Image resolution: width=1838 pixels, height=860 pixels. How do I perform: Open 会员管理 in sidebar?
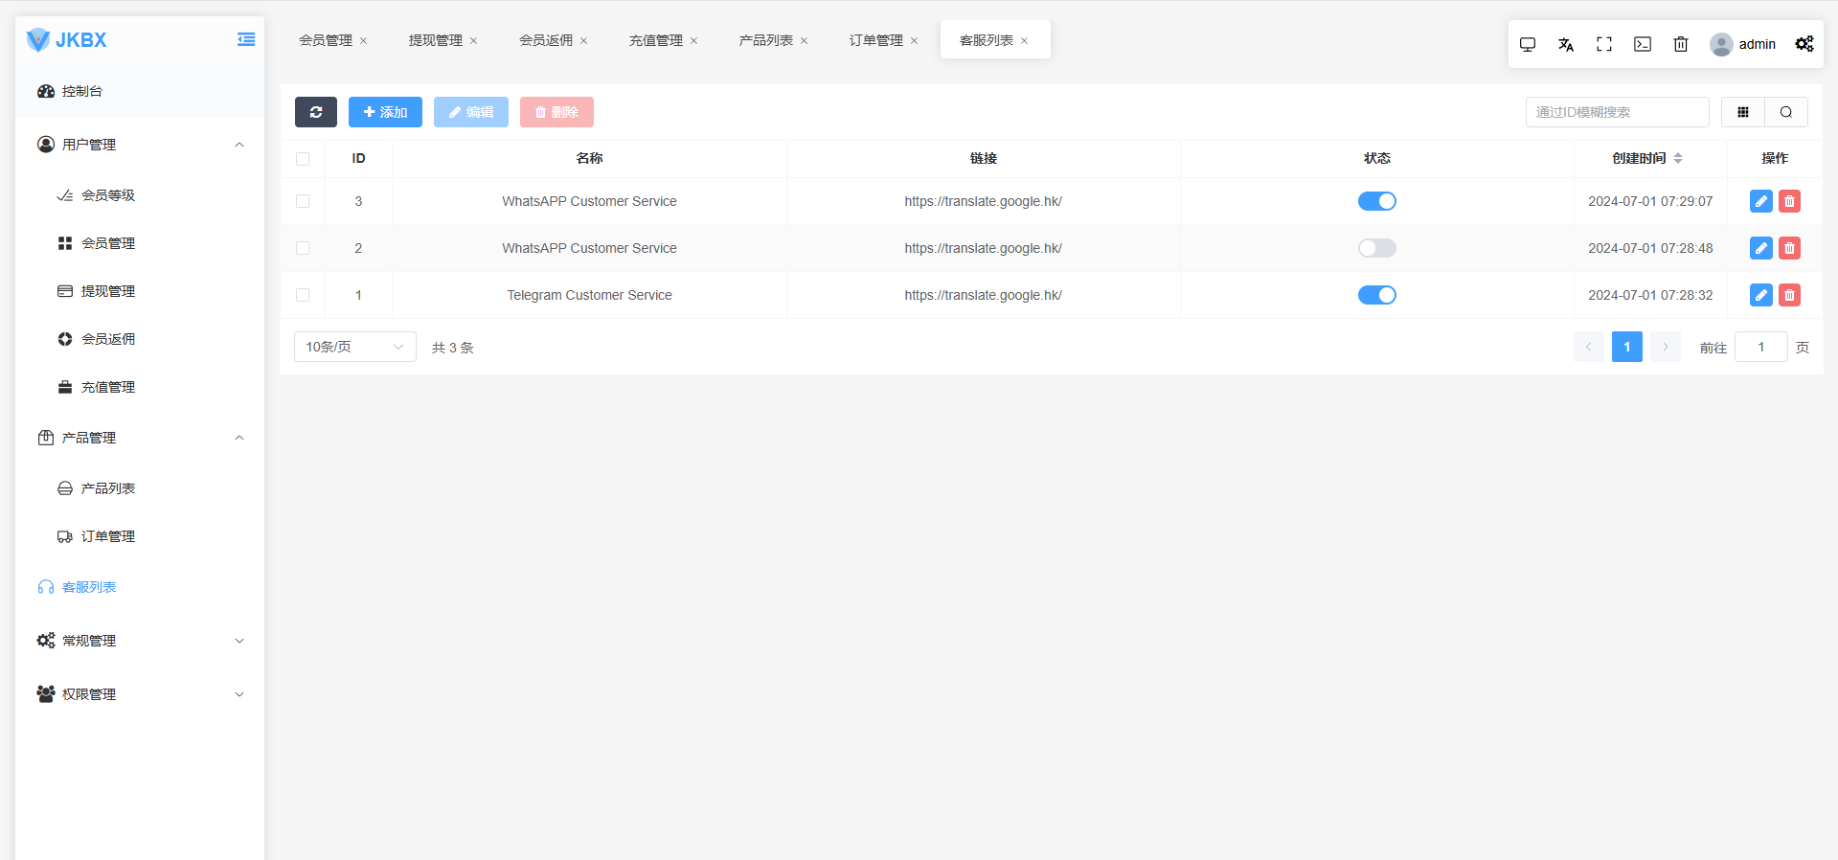[x=140, y=243]
